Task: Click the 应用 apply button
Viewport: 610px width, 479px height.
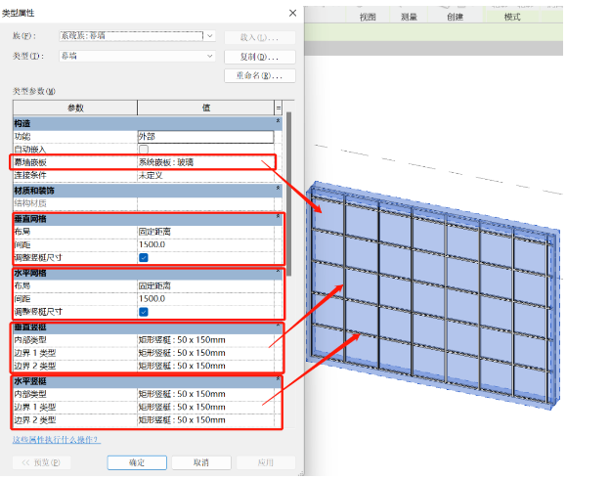Action: [266, 462]
